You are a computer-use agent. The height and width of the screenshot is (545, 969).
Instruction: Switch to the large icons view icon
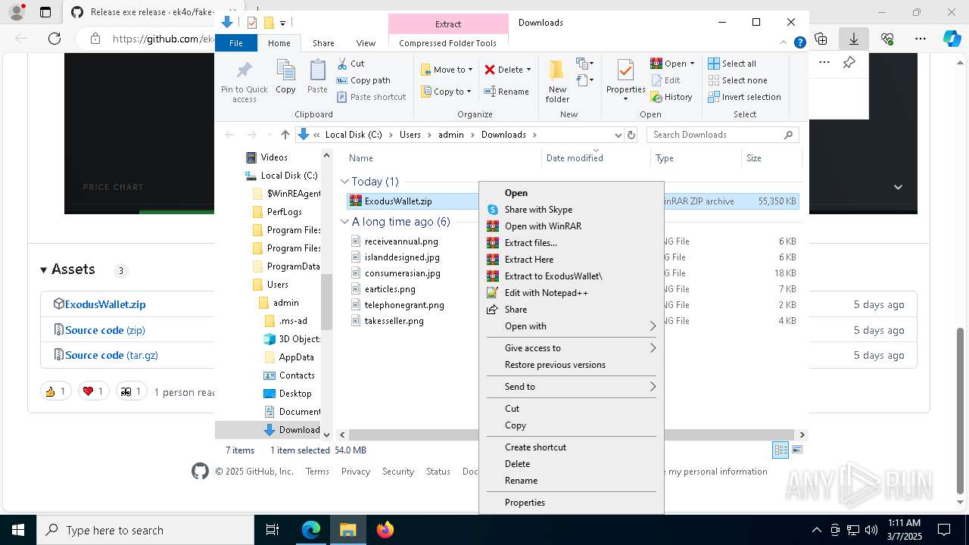tap(796, 450)
